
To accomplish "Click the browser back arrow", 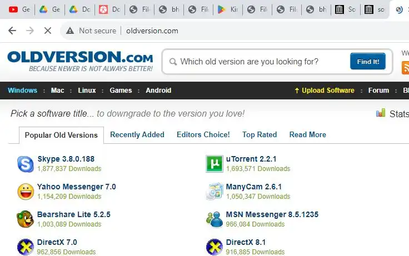I will 12,31.
